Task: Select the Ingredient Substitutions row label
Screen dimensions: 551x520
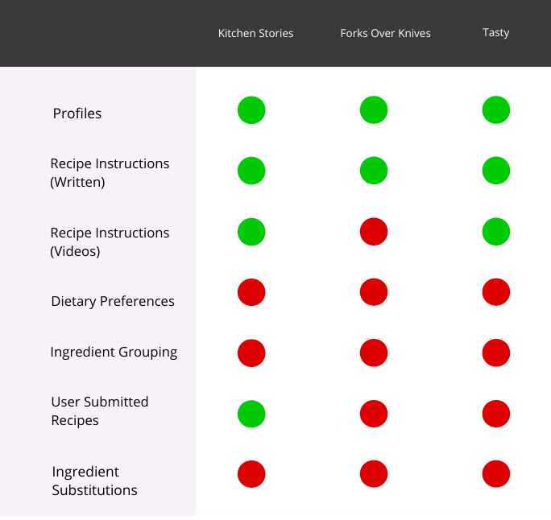Action: tap(94, 481)
